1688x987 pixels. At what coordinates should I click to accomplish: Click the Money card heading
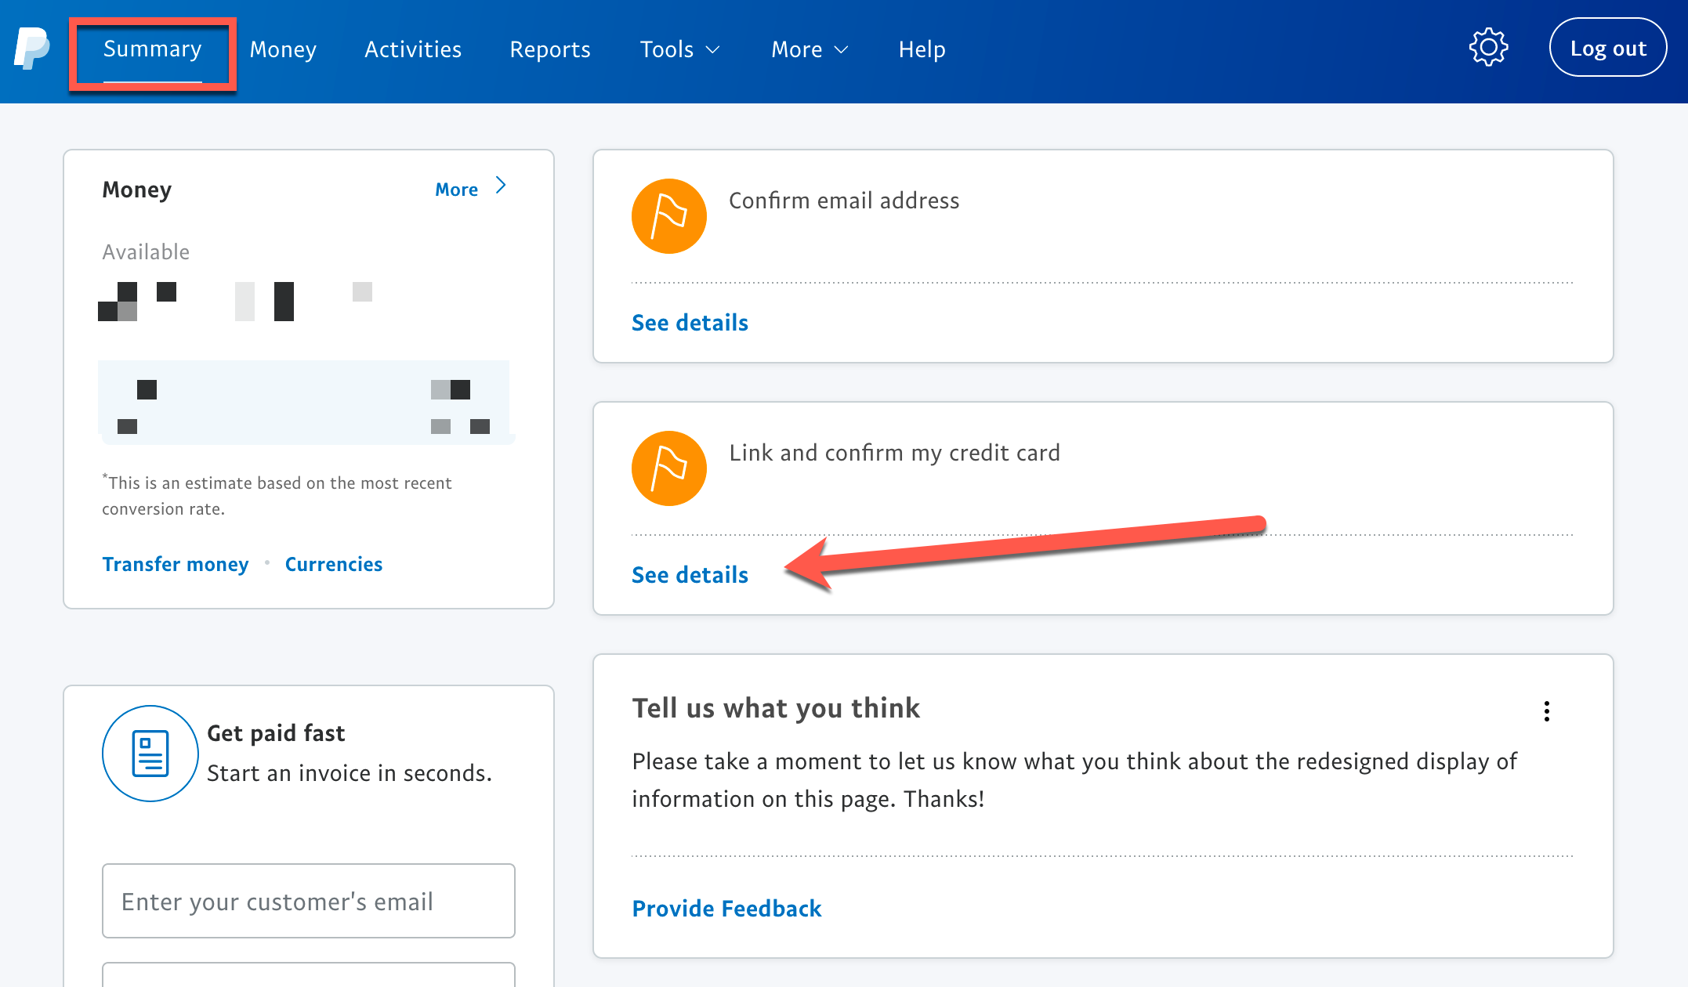click(x=137, y=190)
